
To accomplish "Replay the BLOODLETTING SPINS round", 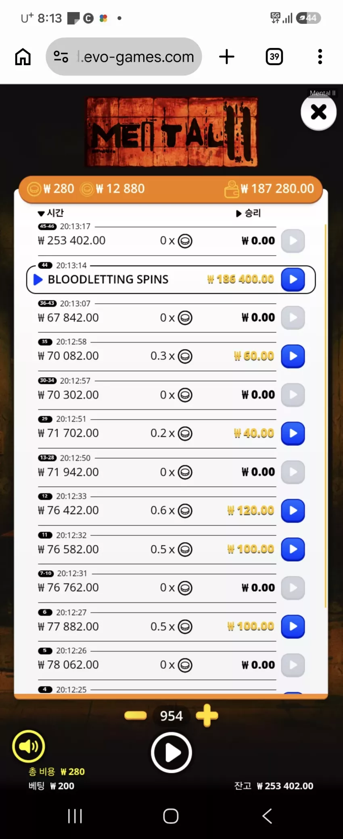I will (293, 279).
